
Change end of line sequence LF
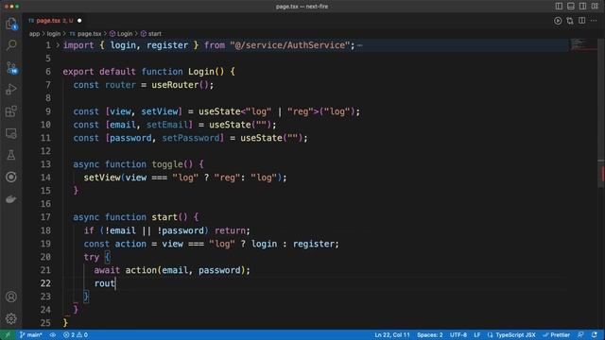click(x=477, y=334)
